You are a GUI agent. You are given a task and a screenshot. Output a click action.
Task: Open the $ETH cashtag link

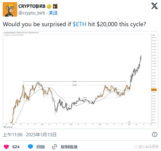pos(80,24)
